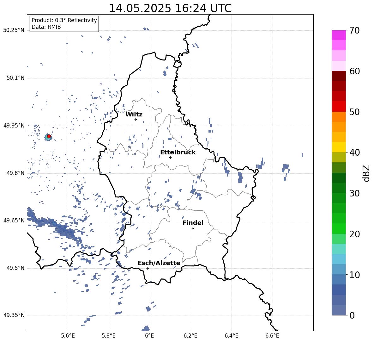Click the colorbar tick value 60

(x=354, y=71)
